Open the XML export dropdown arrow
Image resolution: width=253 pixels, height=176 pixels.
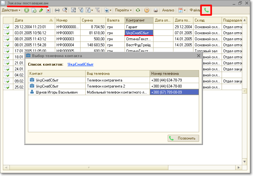[185, 10]
